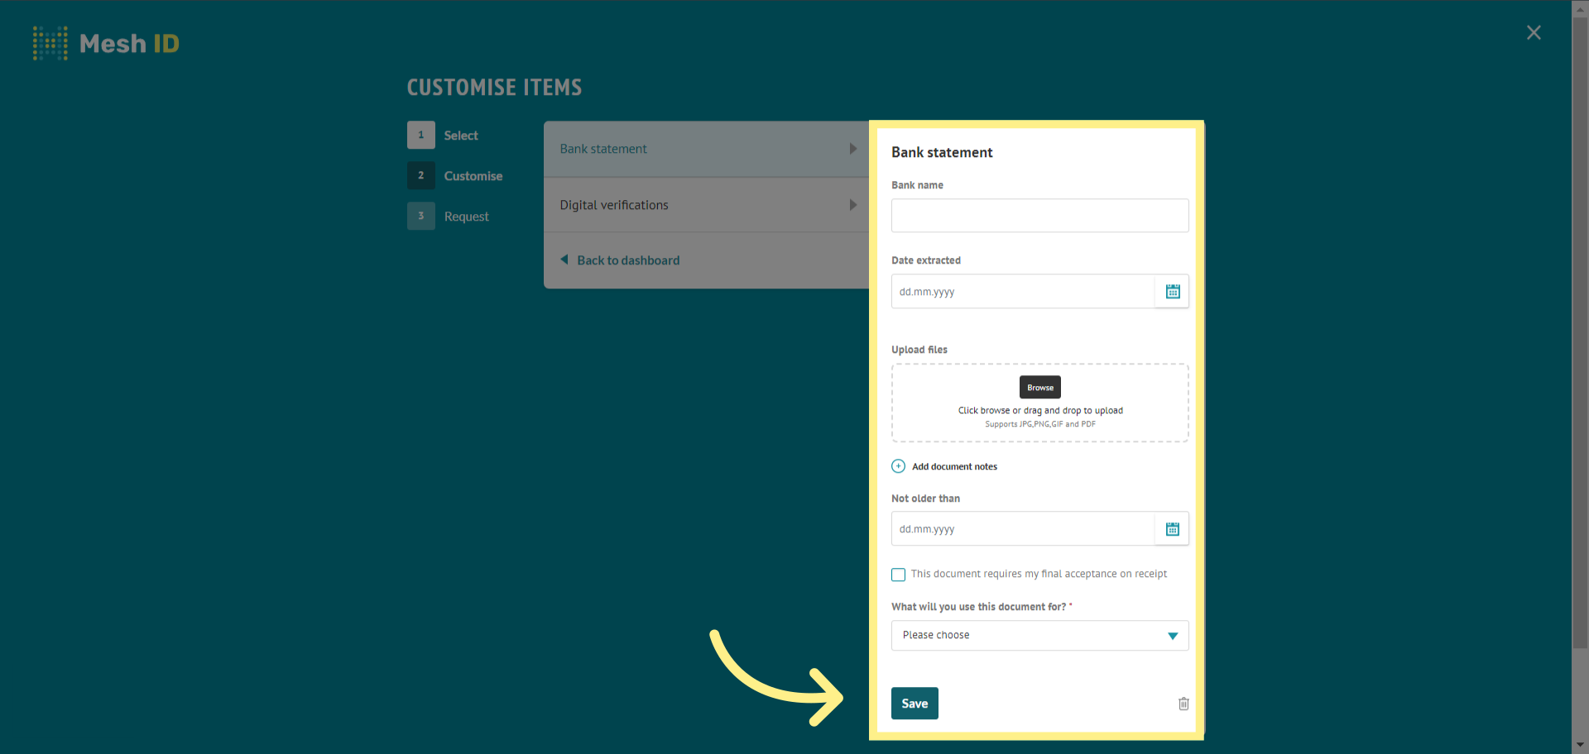Focus the Not older than date field
Viewport: 1589px width, 754px height.
1023,528
